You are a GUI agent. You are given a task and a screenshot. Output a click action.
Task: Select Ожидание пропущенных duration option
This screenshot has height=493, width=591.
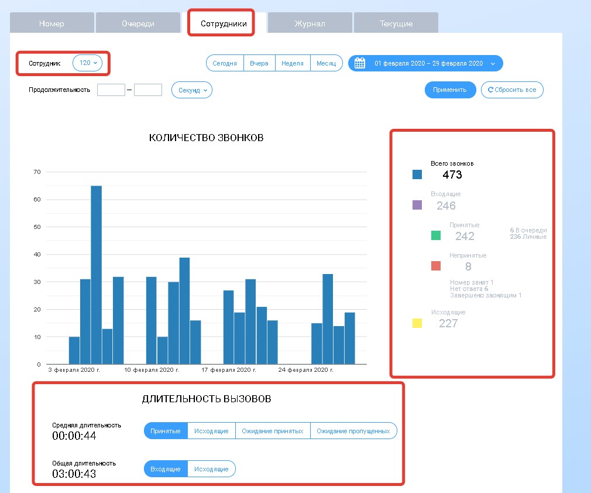[353, 431]
